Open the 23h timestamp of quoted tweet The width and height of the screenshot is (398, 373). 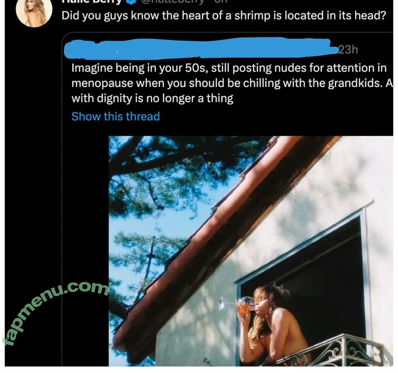pyautogui.click(x=348, y=50)
